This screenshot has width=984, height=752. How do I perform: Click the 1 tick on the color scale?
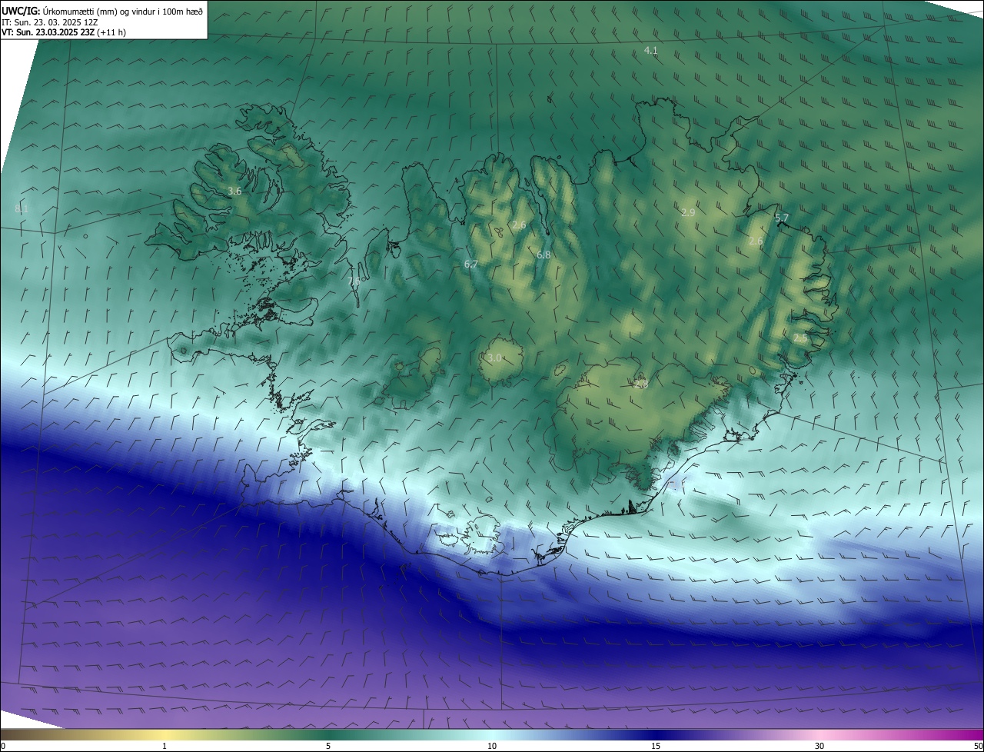tap(165, 746)
